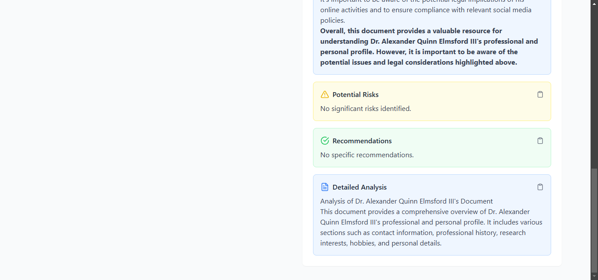Click the "No specific recommendations." text
598x280 pixels.
click(x=367, y=155)
